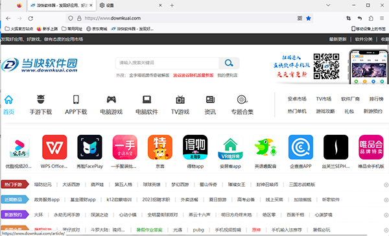The image size is (389, 236).
Task: Reload the page with the refresh icon
Action: 30,18
